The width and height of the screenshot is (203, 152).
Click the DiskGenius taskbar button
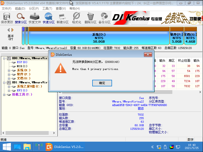click(65, 147)
